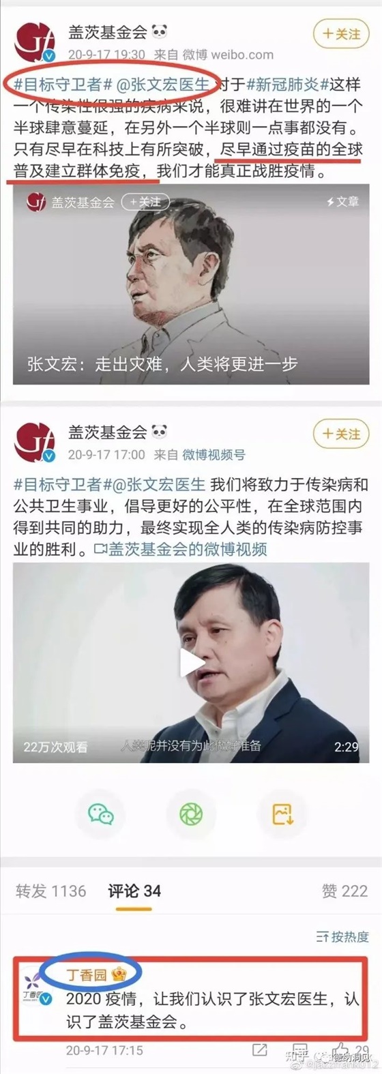The image size is (382, 1074).
Task: Play the Zhang Wenhong video
Action: pos(192,662)
